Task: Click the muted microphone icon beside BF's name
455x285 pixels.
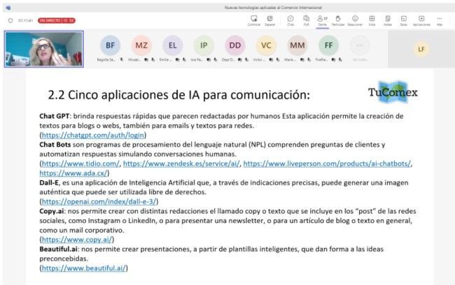Action: tap(122, 59)
